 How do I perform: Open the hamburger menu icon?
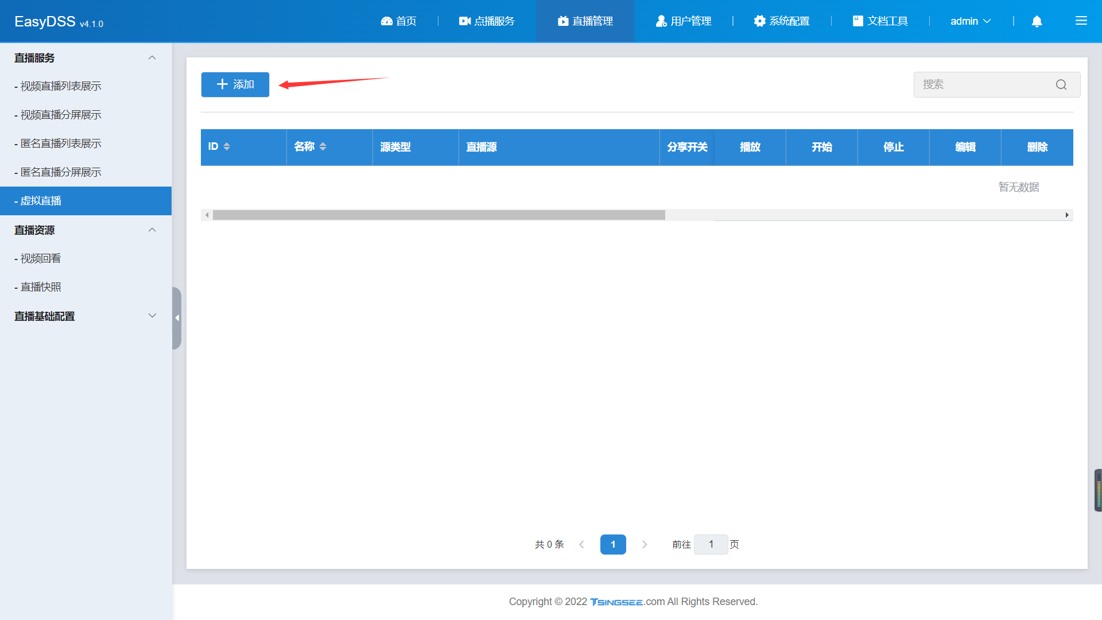click(x=1081, y=21)
